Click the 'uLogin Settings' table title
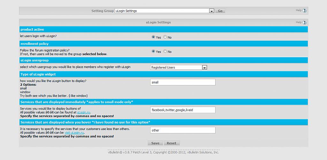The width and height of the screenshot is (327, 160). click(158, 22)
